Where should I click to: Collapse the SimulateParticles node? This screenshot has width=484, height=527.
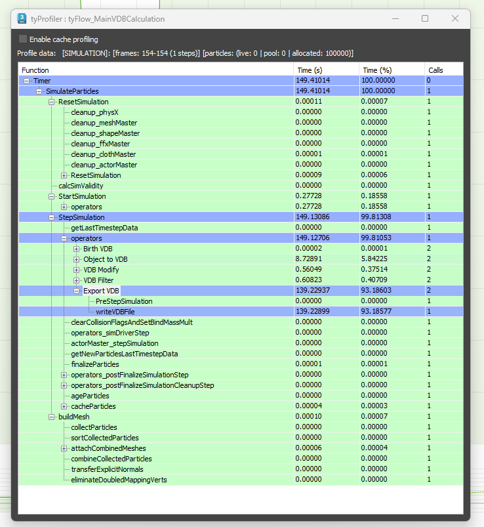tap(39, 91)
